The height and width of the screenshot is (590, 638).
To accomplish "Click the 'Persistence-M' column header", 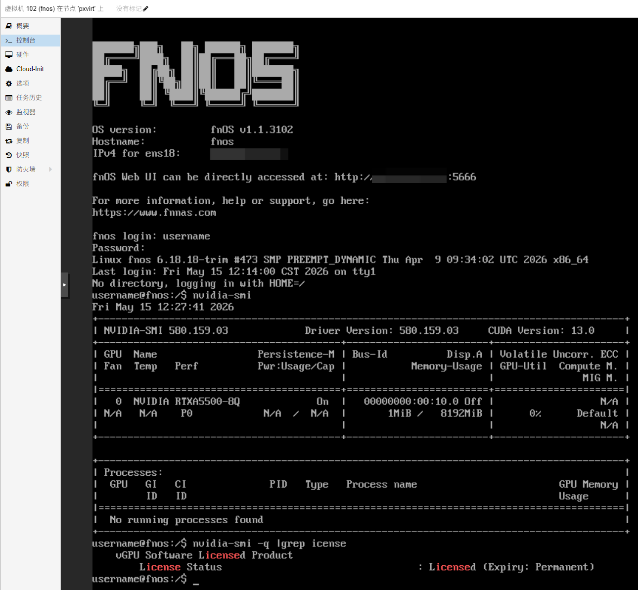I will click(296, 355).
